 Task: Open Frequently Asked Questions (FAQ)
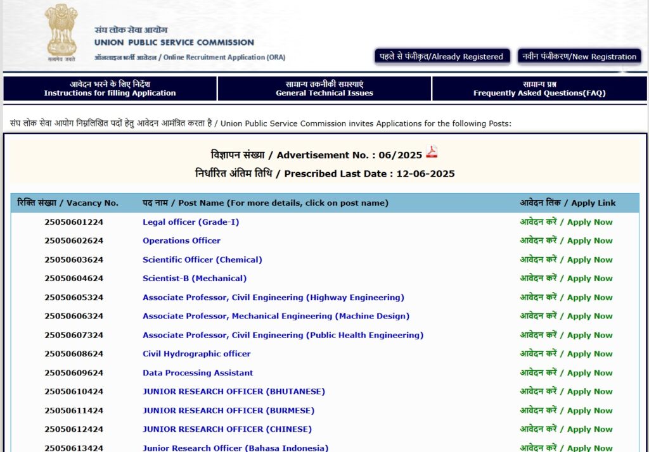coord(539,89)
